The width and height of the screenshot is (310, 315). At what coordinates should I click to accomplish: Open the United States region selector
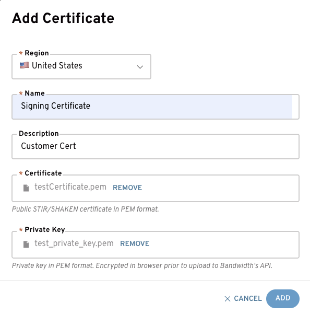point(81,66)
